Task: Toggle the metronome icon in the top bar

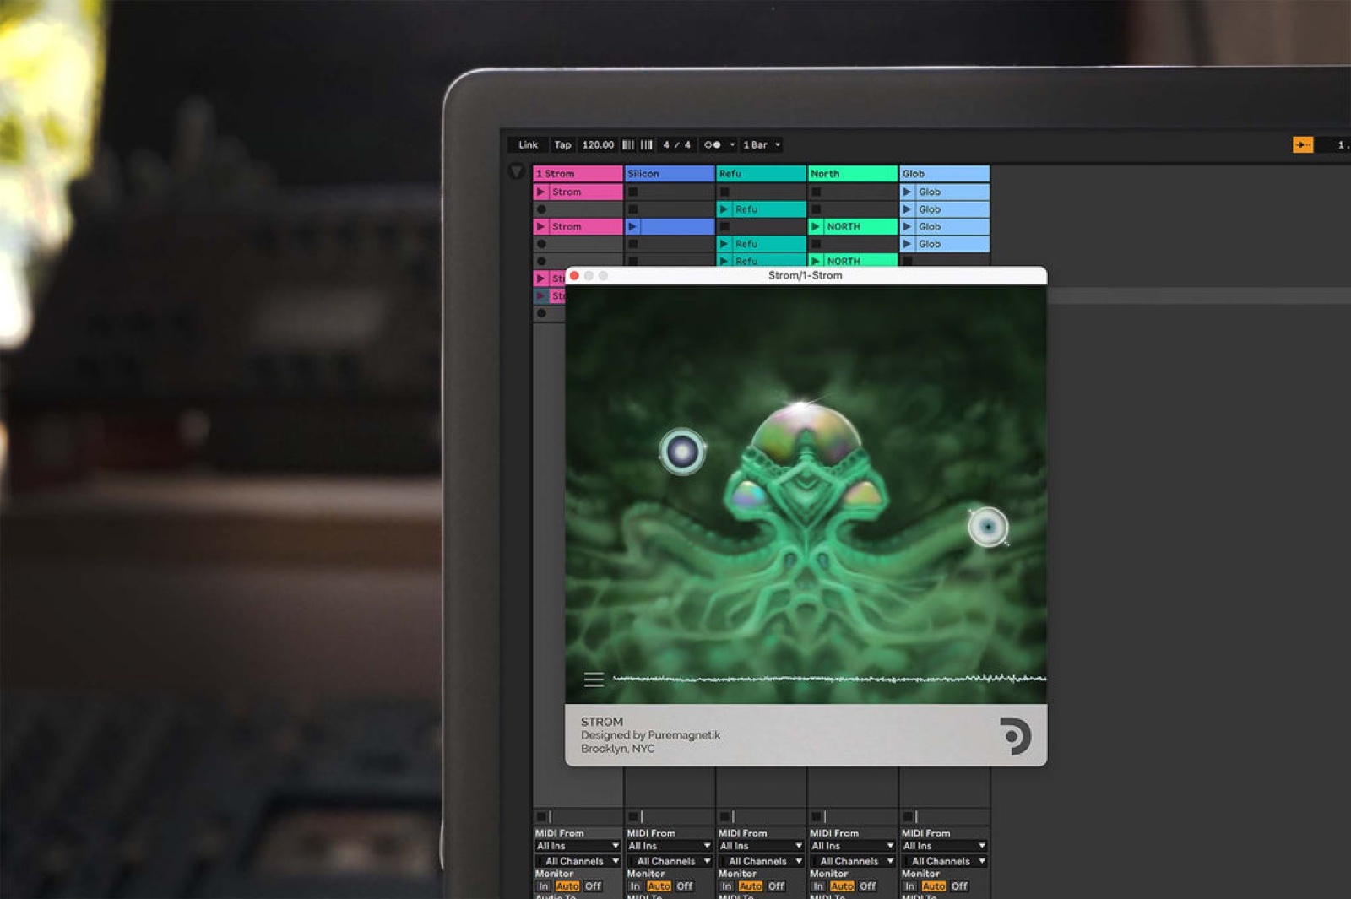Action: point(713,145)
